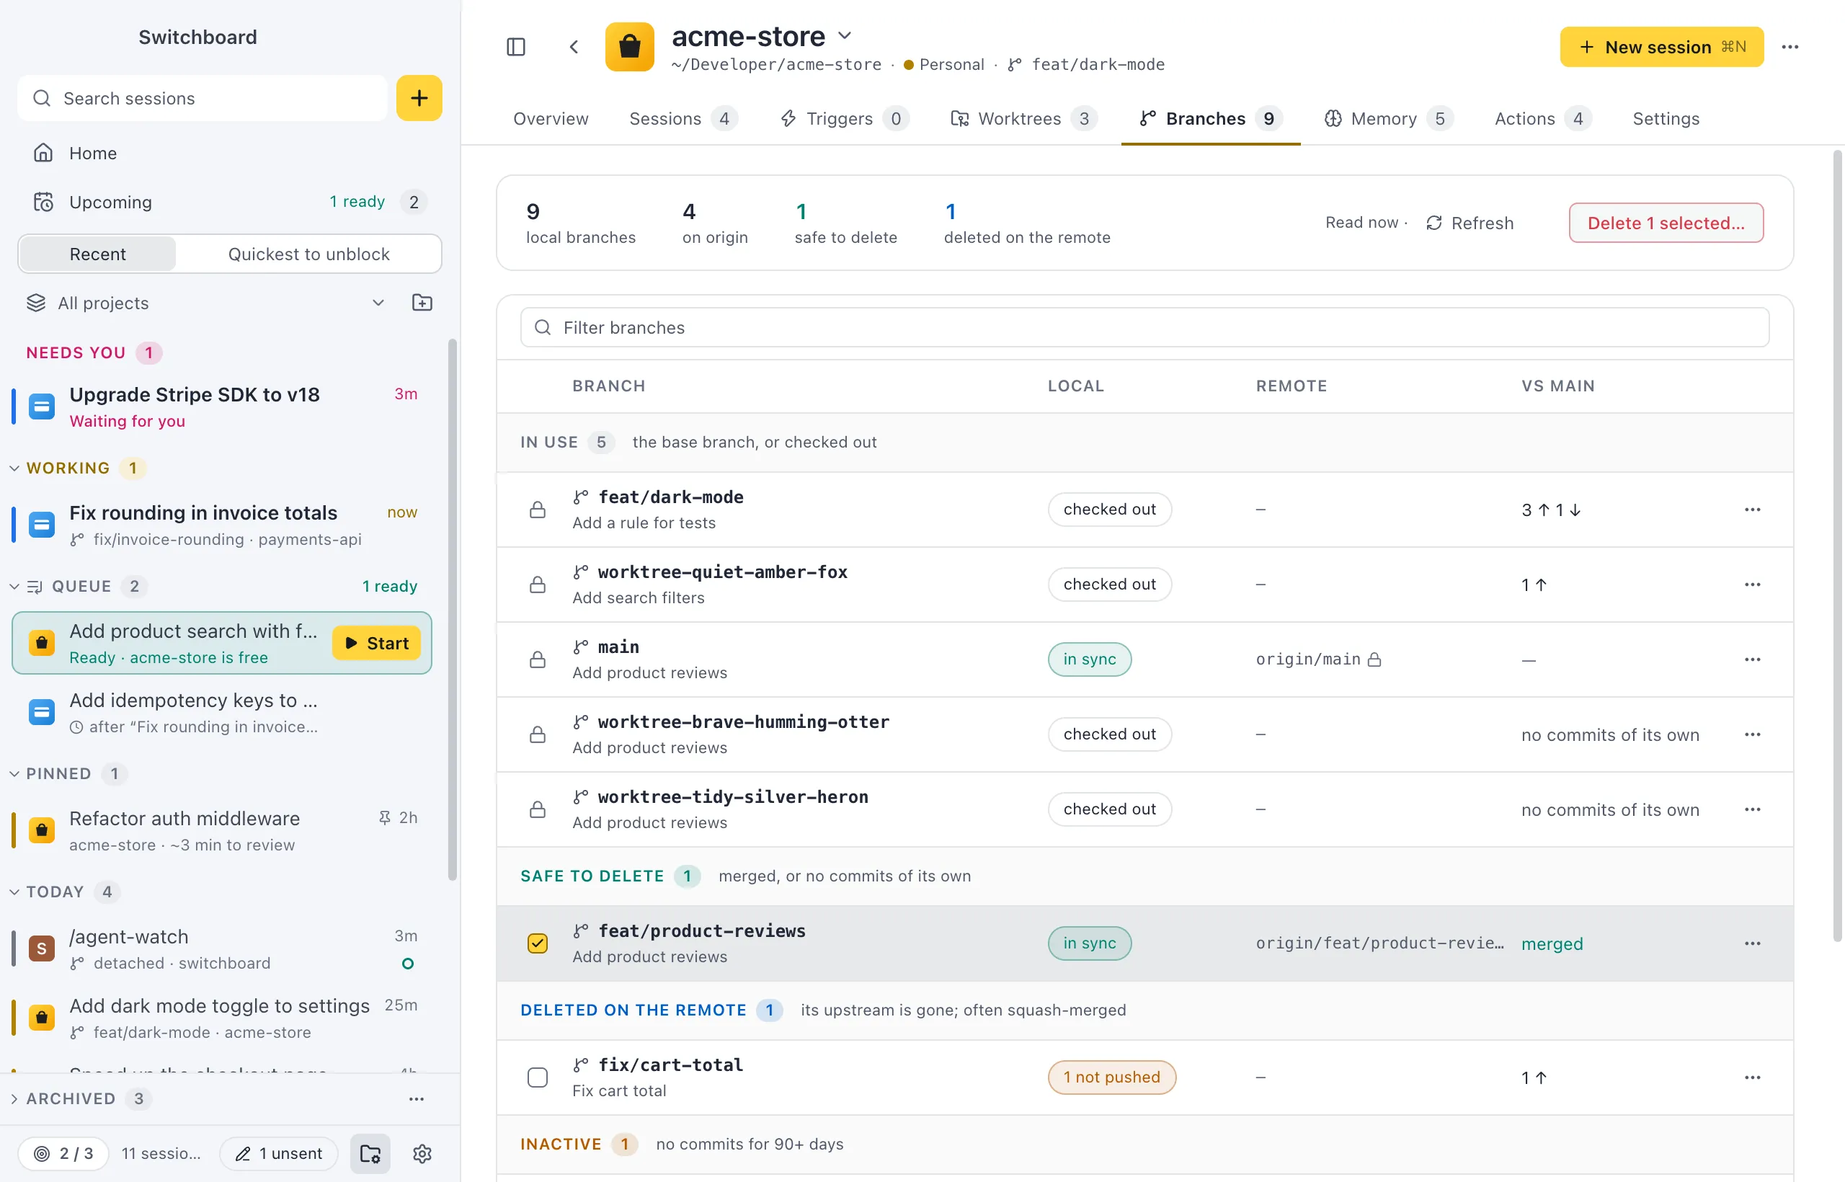Open Upcoming scheduled sessions
The image size is (1845, 1182).
230,202
